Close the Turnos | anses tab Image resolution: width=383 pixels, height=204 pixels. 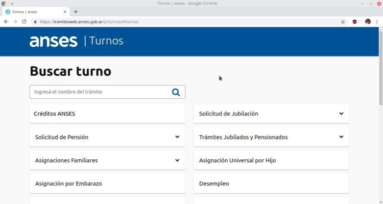point(65,12)
